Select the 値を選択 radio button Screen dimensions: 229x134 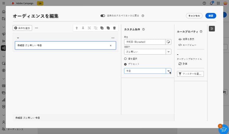[x=125, y=59]
